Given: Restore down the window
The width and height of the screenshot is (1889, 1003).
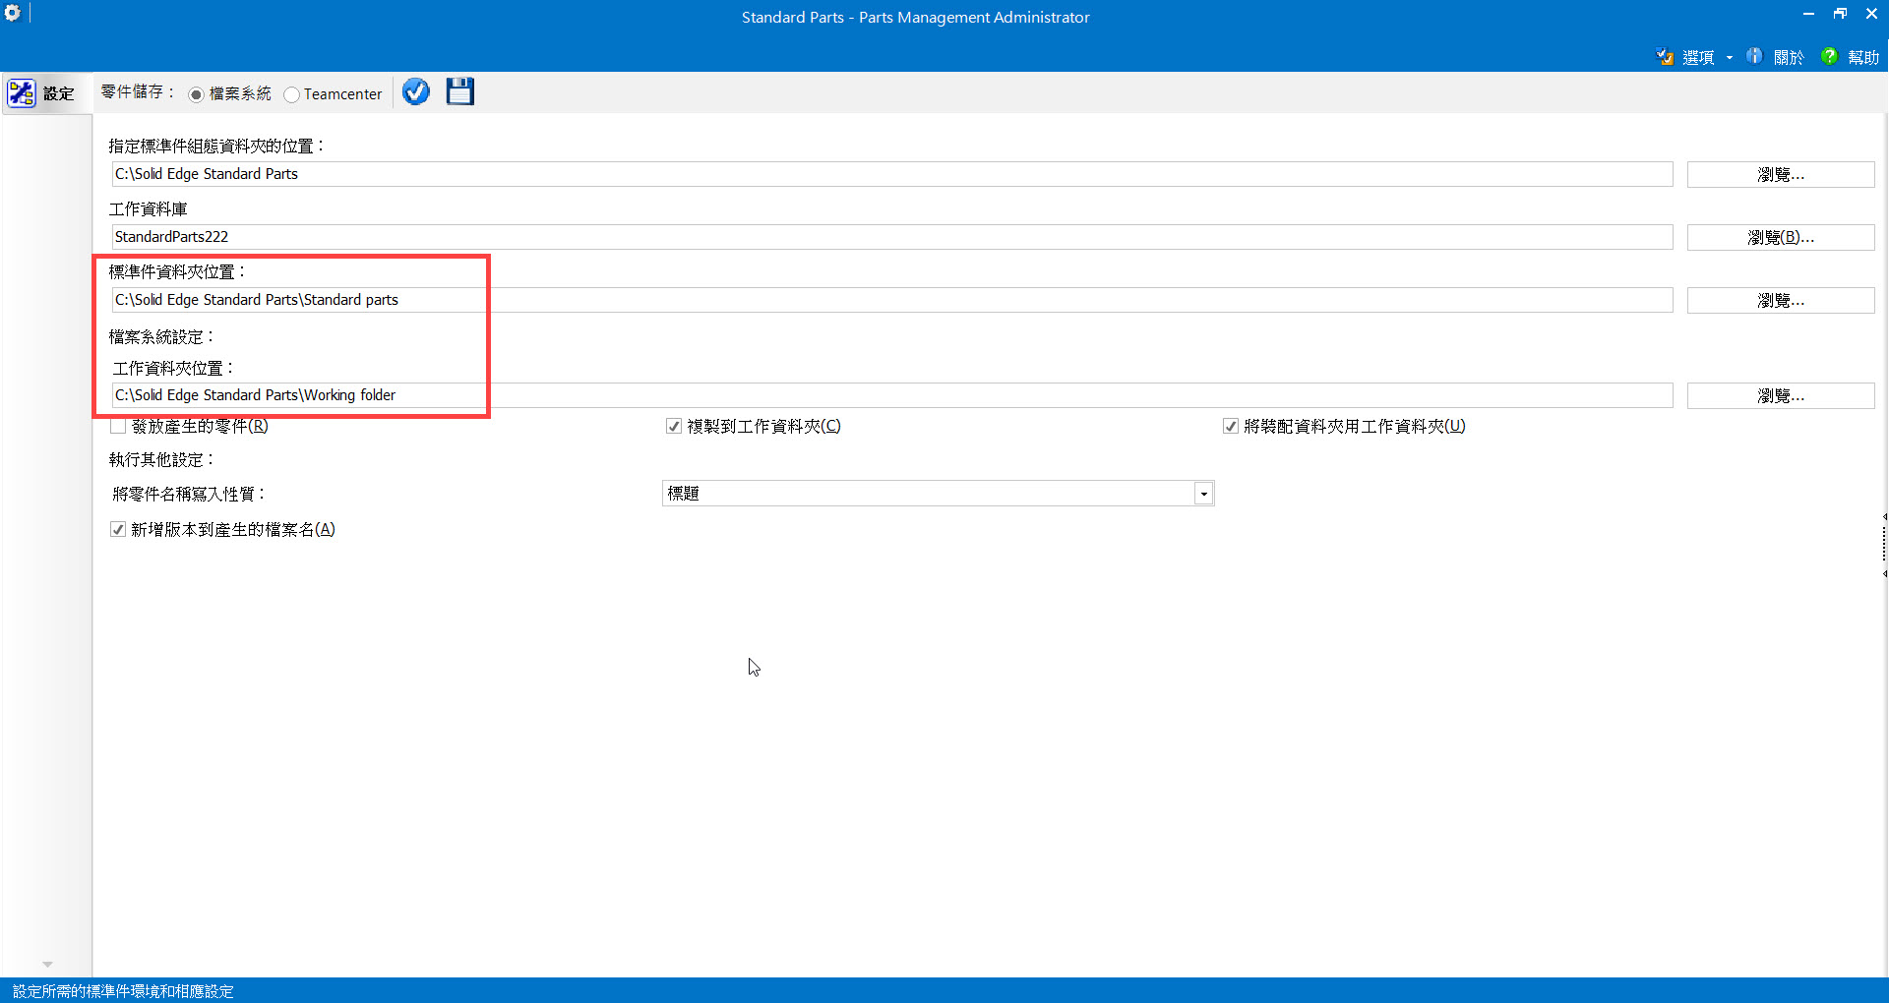Looking at the screenshot, I should point(1840,14).
